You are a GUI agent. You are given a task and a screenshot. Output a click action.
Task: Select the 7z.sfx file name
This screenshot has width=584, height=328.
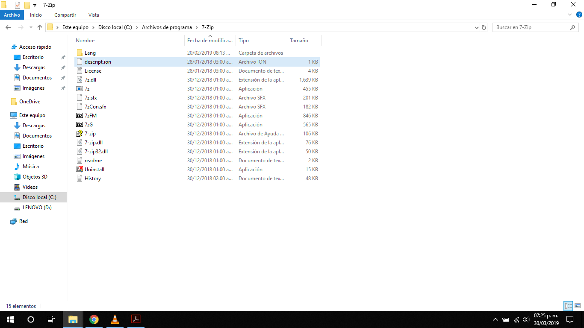(x=91, y=98)
